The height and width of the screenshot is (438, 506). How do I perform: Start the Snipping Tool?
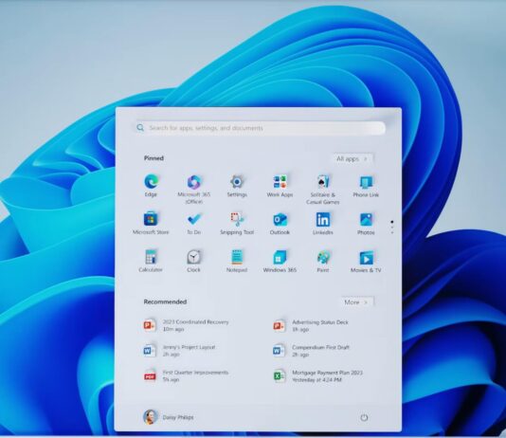point(237,224)
